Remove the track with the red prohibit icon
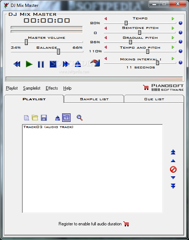This screenshot has height=240, width=189. (173, 169)
